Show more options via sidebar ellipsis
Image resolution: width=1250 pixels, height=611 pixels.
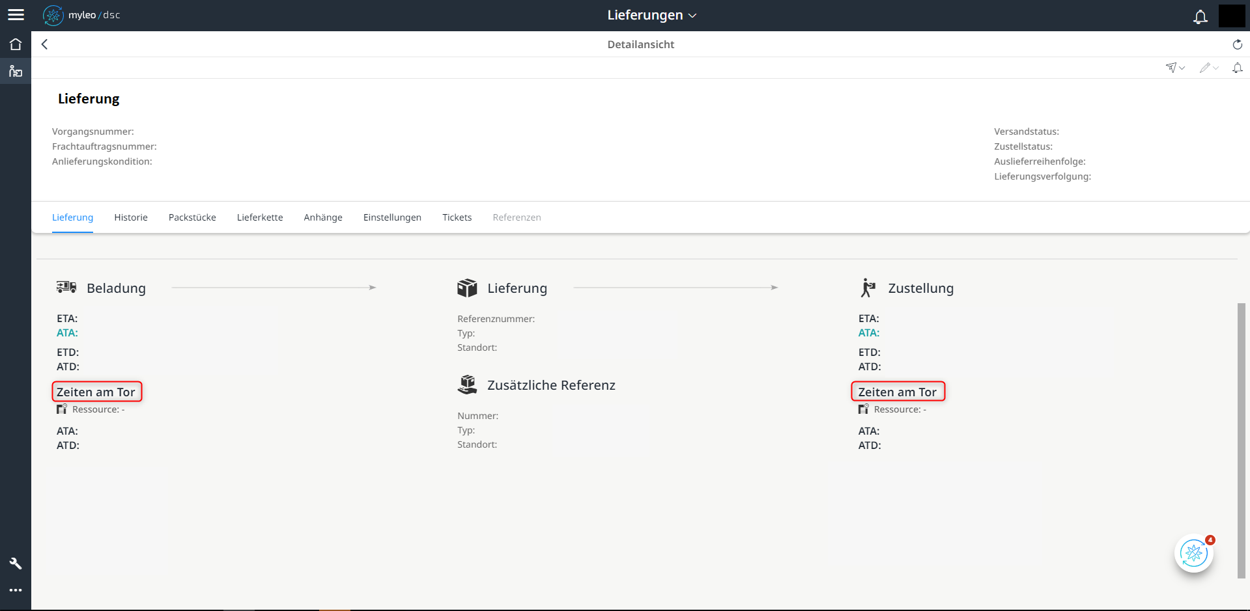click(16, 590)
